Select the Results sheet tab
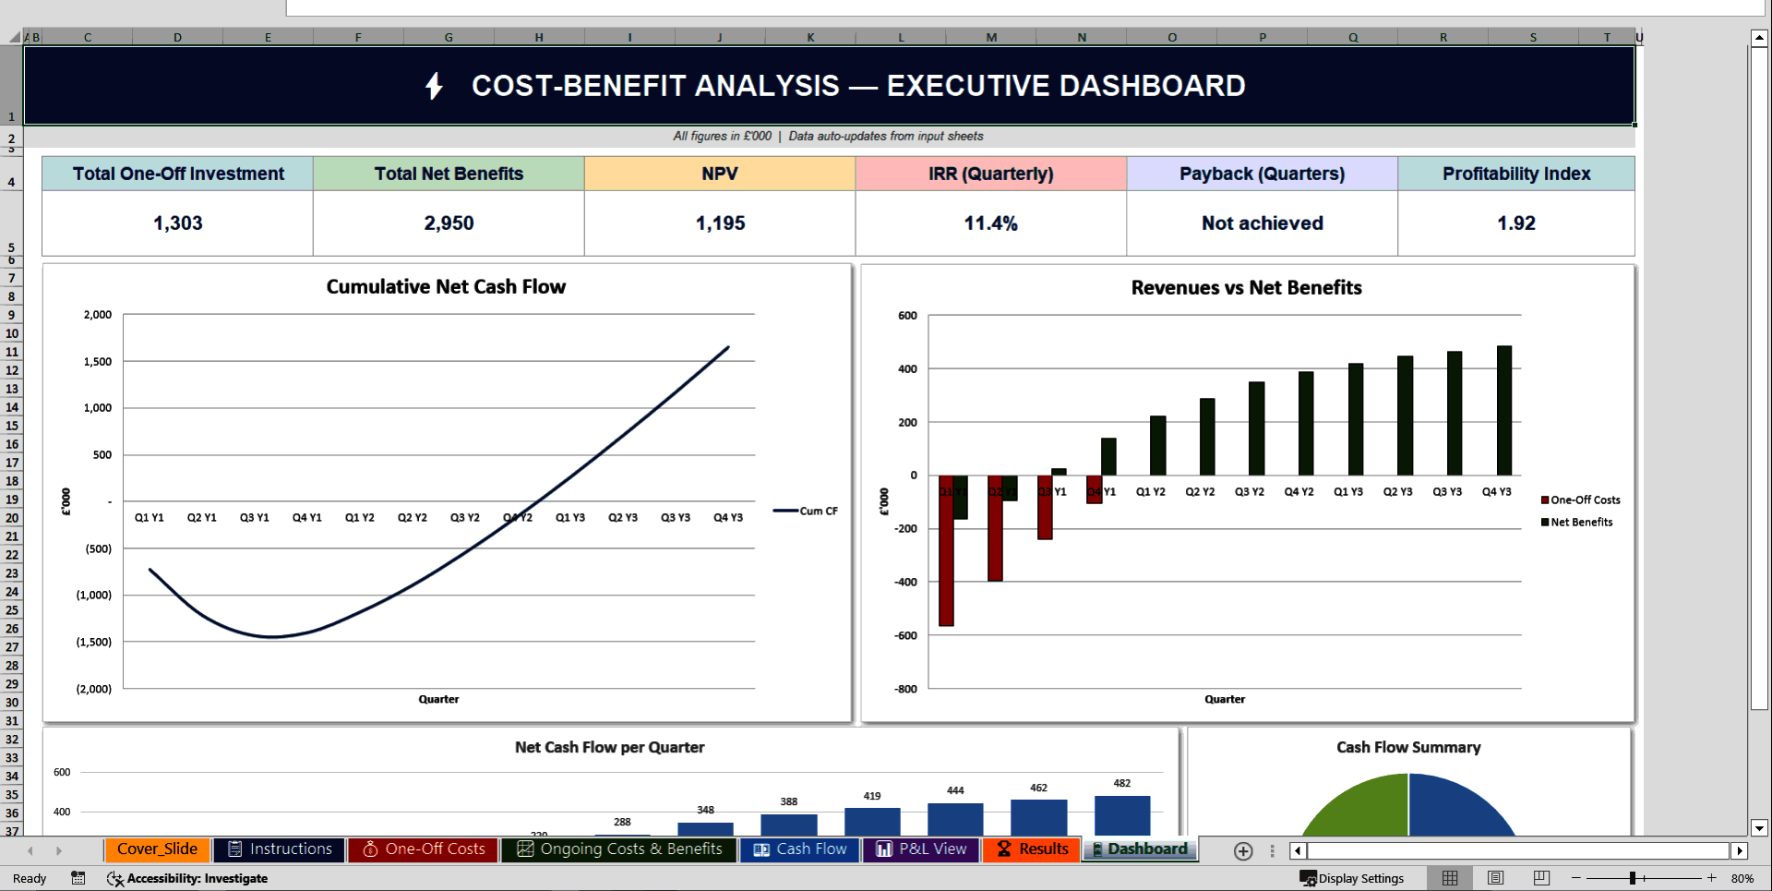Viewport: 1772px width, 891px height. tap(1032, 849)
